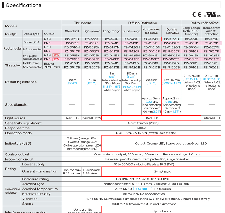
Task: Pick threaded model PZ-G51B
Action: pos(72,63)
